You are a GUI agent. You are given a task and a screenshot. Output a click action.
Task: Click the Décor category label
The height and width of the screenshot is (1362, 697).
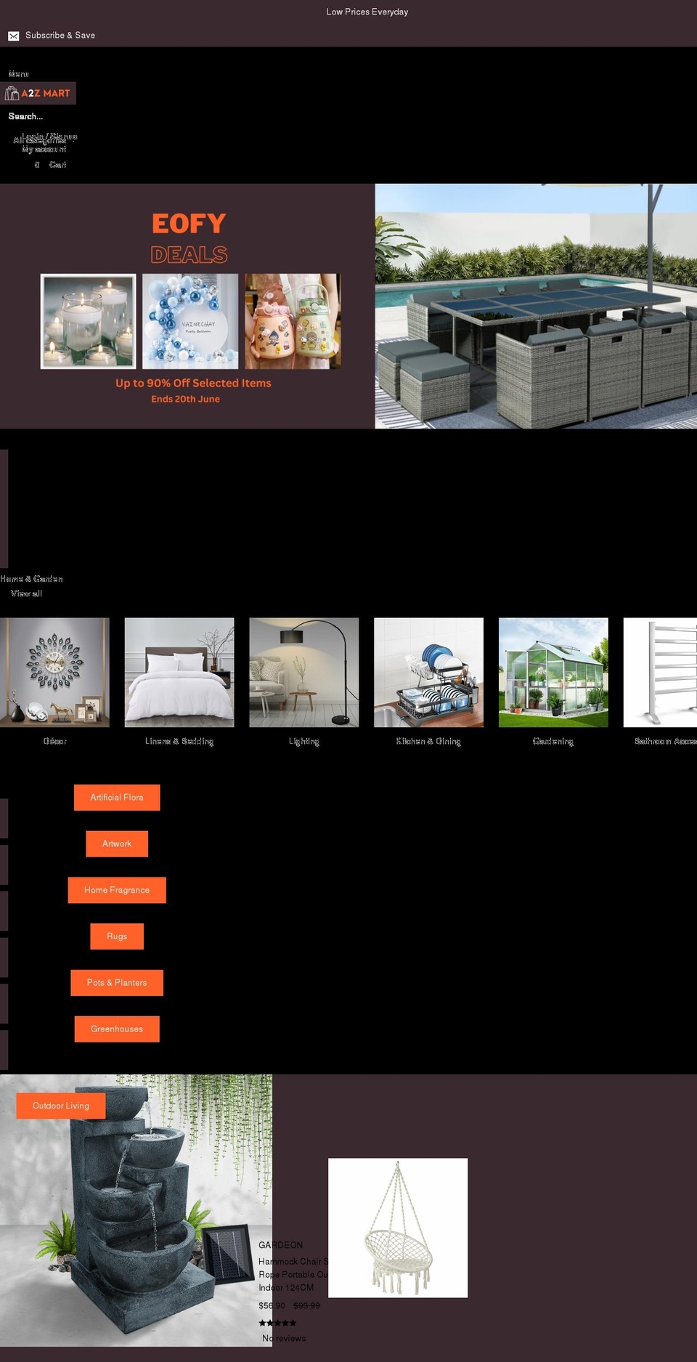(x=54, y=741)
